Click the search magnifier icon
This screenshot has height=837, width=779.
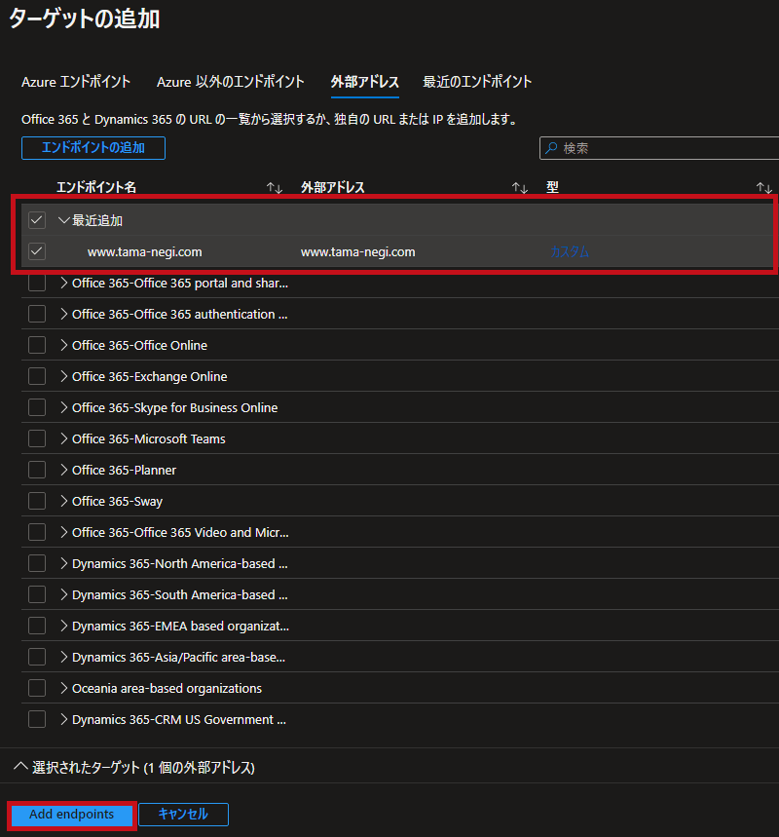[551, 148]
